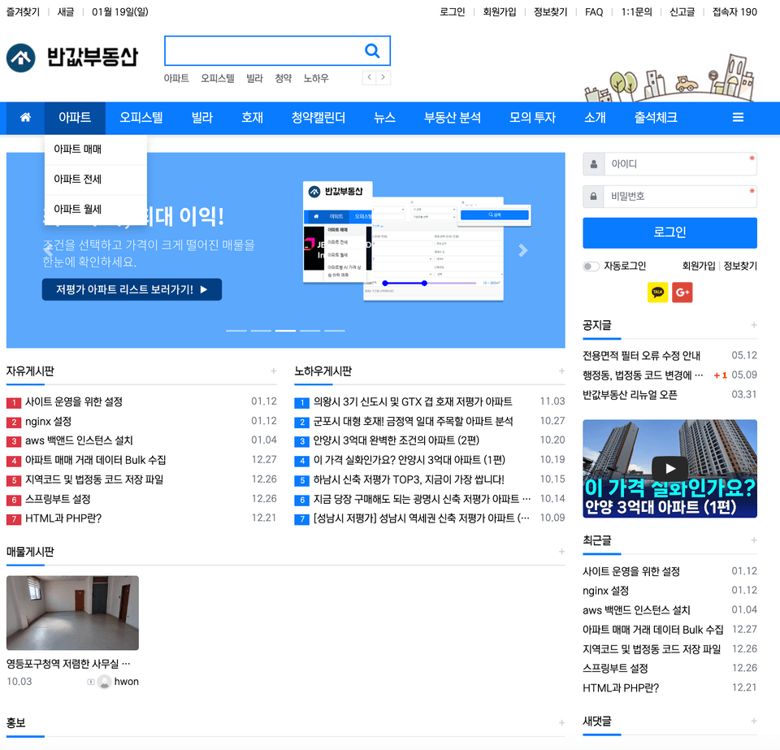Open notice 전용면적 필터 오류 수정 안내
Image resolution: width=780 pixels, height=750 pixels.
[641, 356]
